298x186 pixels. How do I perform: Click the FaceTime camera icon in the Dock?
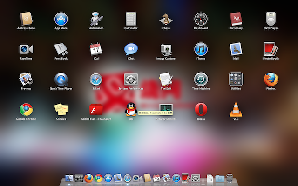pyautogui.click(x=137, y=179)
